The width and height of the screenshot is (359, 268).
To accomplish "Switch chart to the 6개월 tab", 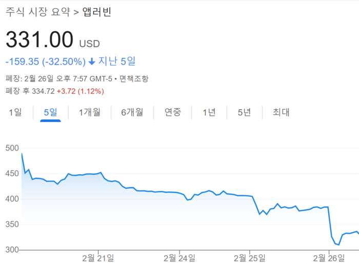I will tap(132, 112).
